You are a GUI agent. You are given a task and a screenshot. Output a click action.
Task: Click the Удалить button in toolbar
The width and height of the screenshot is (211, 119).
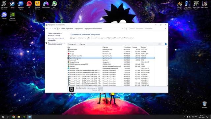[x=82, y=44]
